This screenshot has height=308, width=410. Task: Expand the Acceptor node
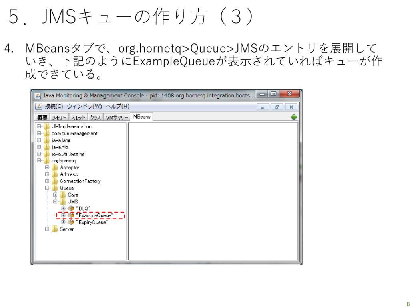(47, 167)
